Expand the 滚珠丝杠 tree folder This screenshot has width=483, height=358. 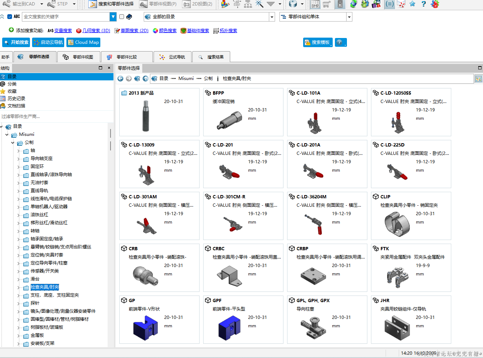pyautogui.click(x=19, y=215)
